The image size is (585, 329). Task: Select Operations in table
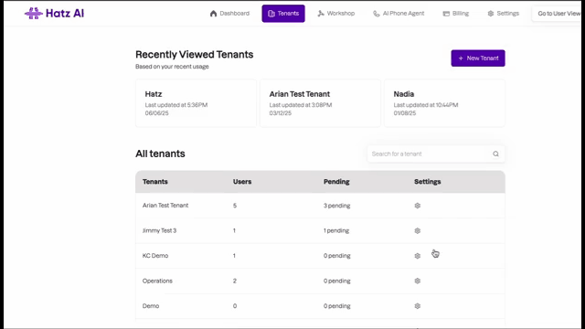pos(157,281)
